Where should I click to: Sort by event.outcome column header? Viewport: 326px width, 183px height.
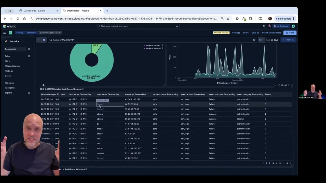pos(222,94)
